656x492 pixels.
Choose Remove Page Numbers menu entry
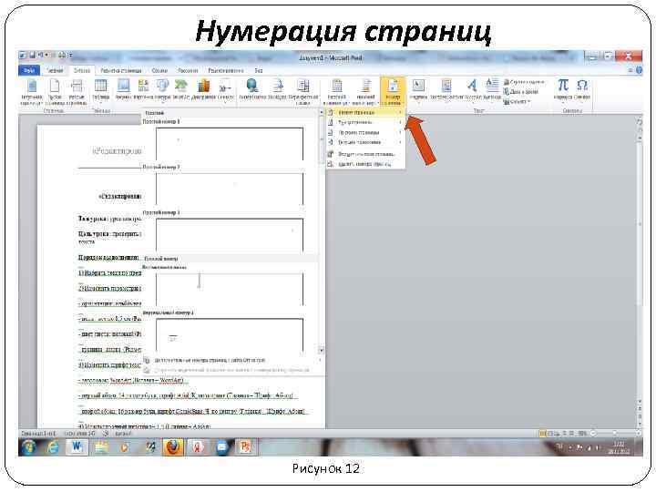(x=365, y=164)
